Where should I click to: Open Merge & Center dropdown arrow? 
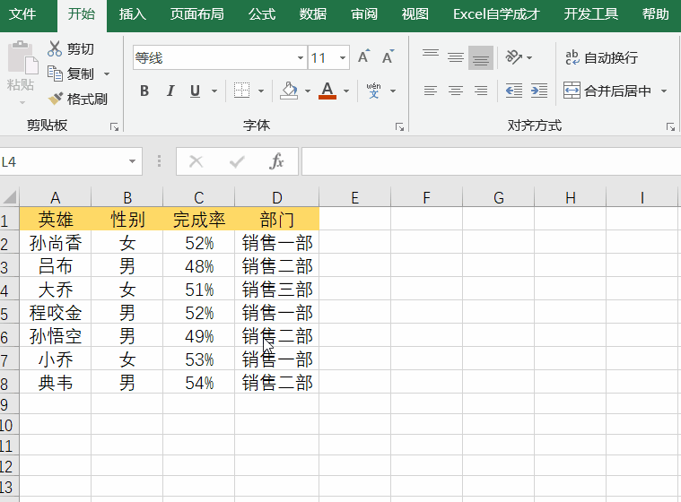(664, 91)
